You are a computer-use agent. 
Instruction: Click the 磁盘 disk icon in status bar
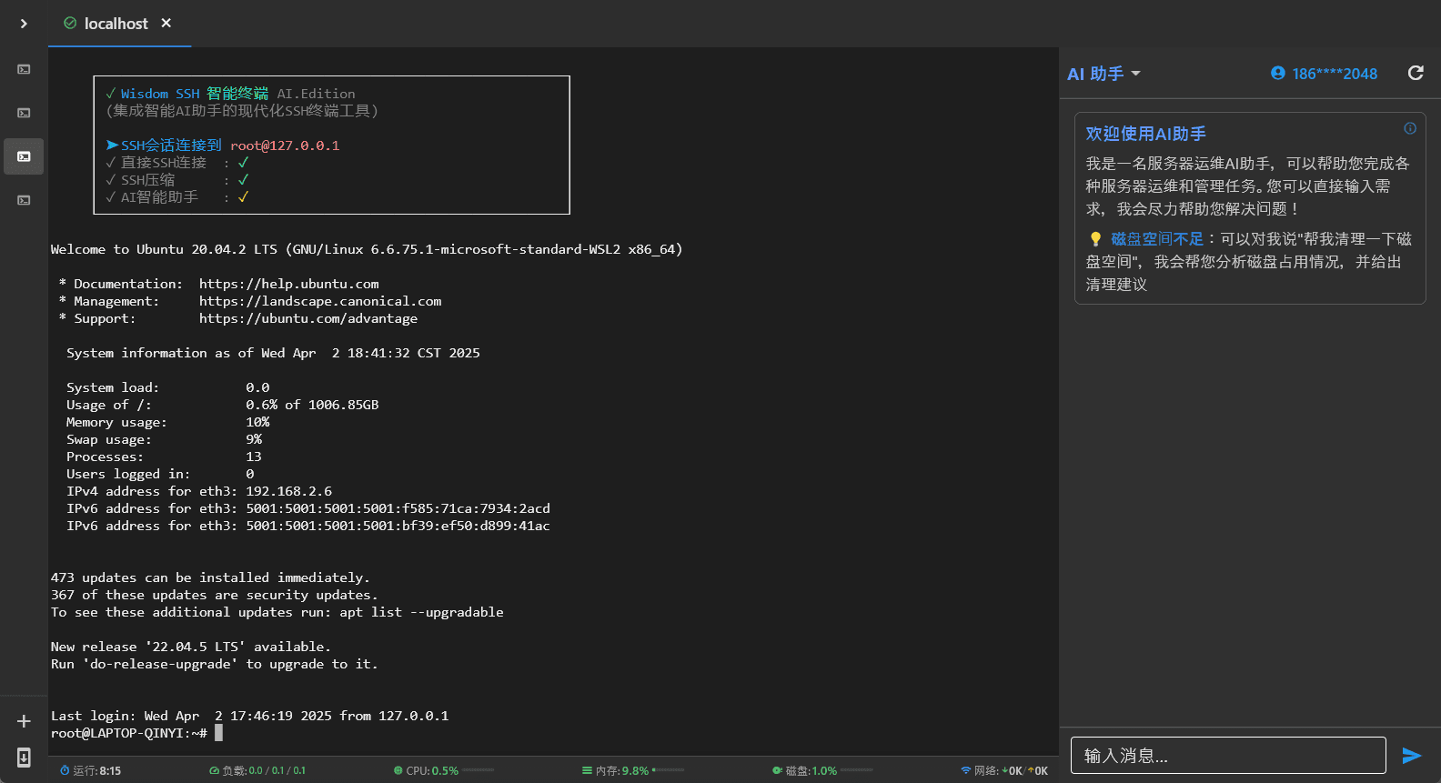777,770
